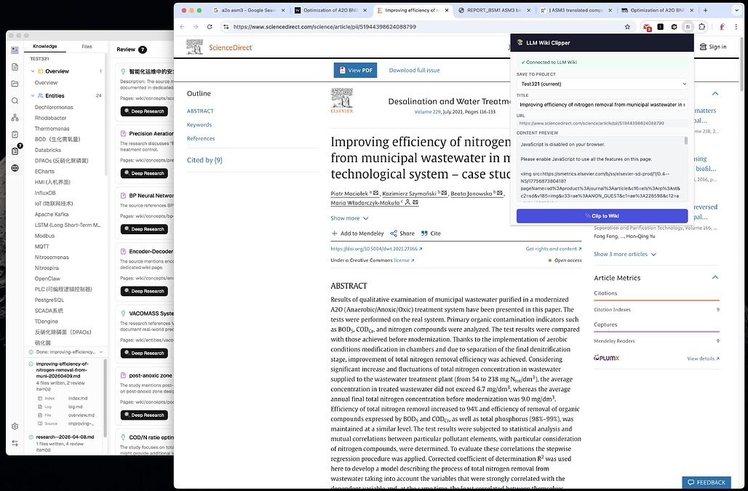Edit the Title field in Wiki Clipper

pos(602,105)
